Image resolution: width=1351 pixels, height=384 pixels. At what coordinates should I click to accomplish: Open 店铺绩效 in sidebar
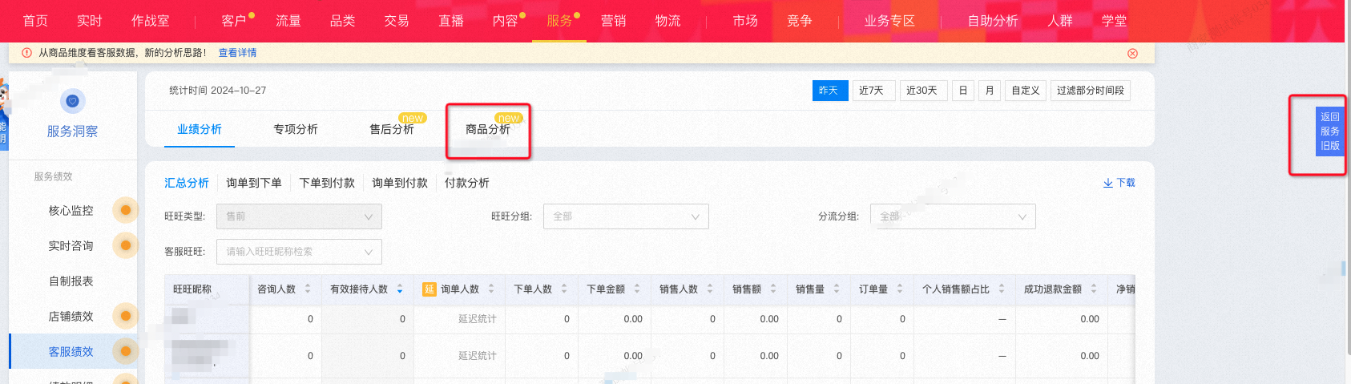(x=71, y=317)
